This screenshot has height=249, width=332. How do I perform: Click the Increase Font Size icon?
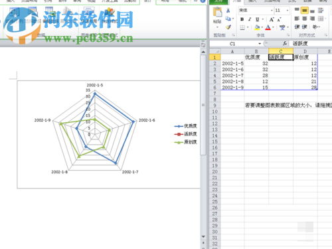pyautogui.click(x=272, y=19)
